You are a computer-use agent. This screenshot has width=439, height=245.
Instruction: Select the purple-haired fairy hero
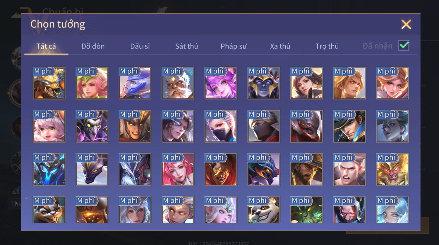(x=220, y=83)
